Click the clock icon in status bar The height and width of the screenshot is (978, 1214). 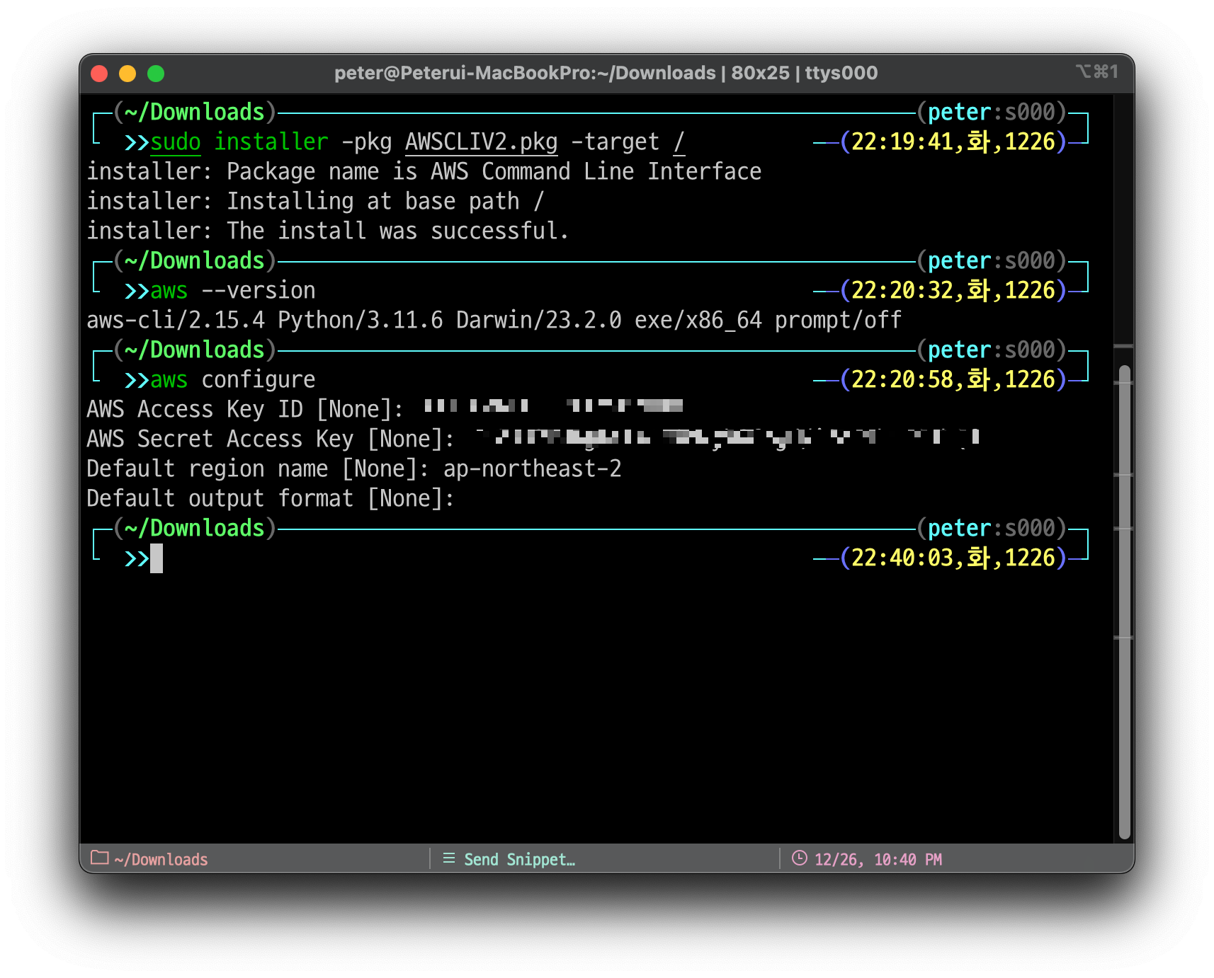(x=799, y=858)
